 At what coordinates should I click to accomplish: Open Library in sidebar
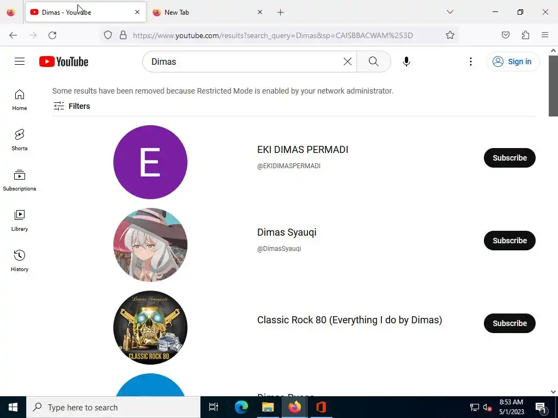[x=20, y=221]
